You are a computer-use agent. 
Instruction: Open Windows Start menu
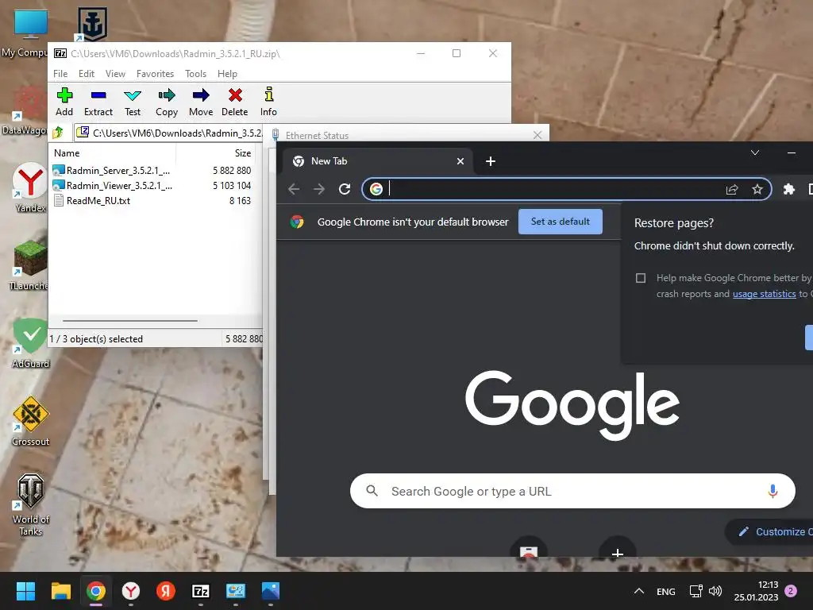coord(25,591)
